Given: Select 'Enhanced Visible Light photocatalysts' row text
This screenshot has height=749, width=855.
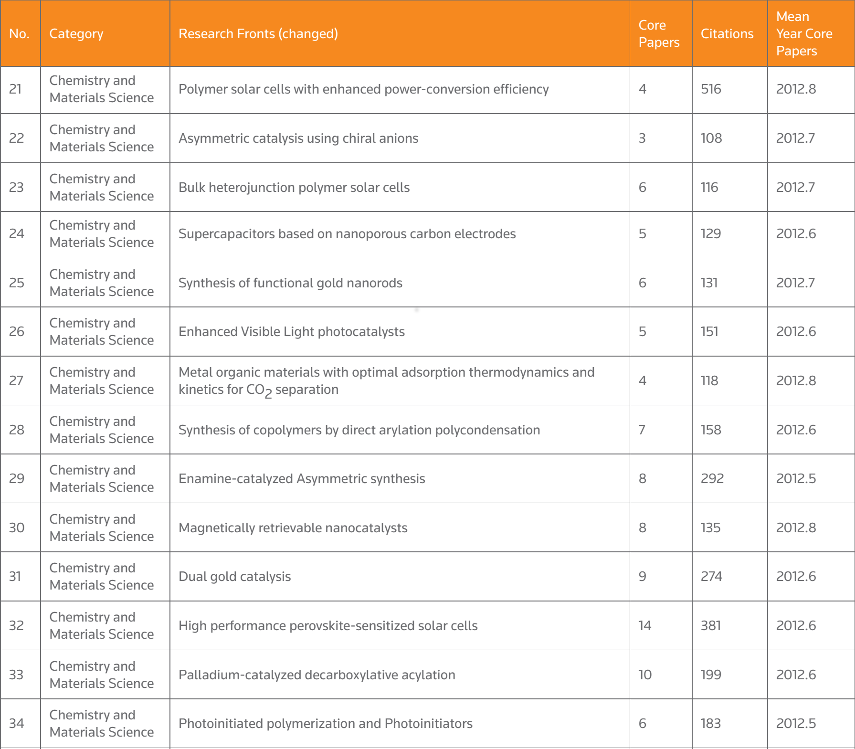Looking at the screenshot, I should [x=291, y=332].
